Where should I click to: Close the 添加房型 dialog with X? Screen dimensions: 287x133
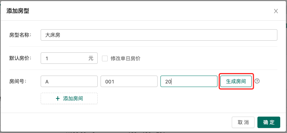click(276, 11)
